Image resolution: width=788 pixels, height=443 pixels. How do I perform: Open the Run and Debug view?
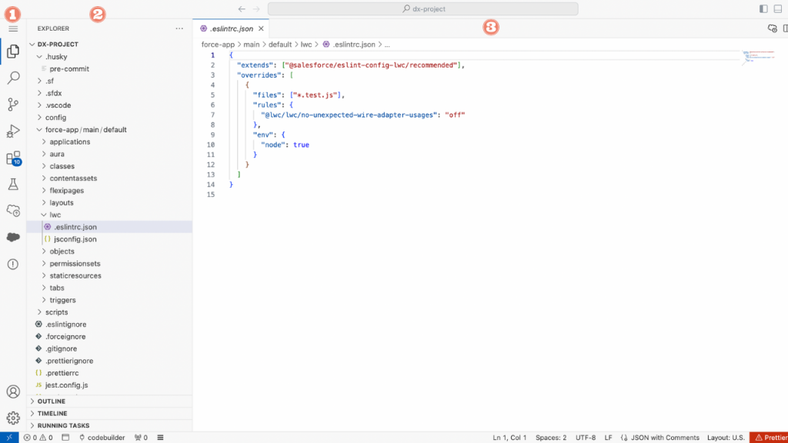click(x=12, y=131)
